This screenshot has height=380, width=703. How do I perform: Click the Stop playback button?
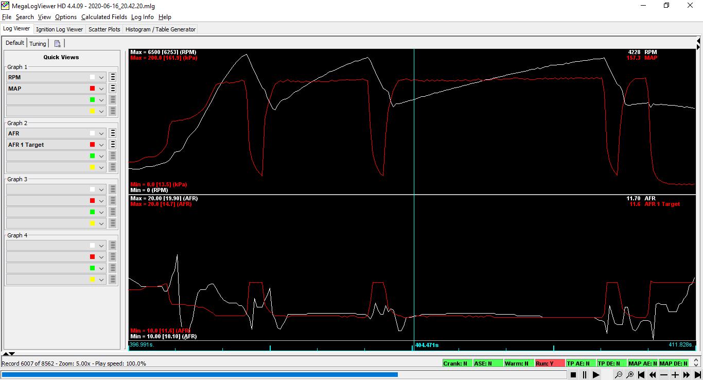573,375
